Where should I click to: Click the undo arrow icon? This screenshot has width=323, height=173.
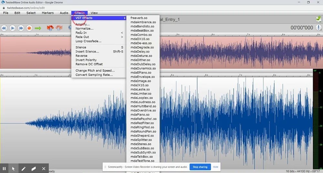pos(50,28)
